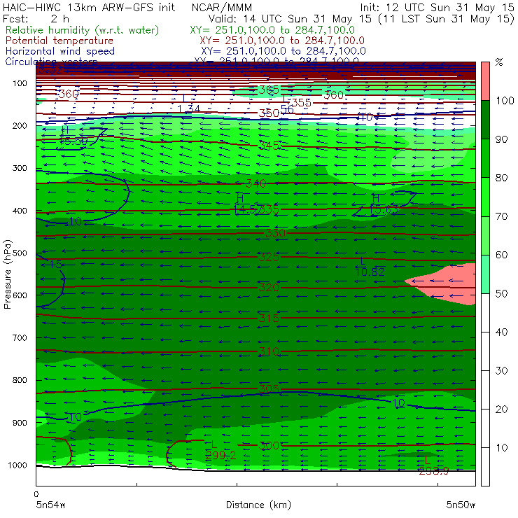Click the '305' potential temperature contour label

(x=269, y=388)
